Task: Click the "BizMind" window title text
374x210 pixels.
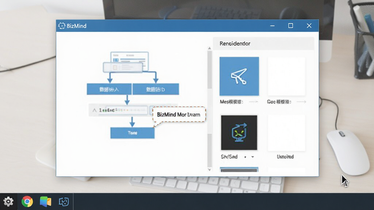Action: tap(77, 26)
